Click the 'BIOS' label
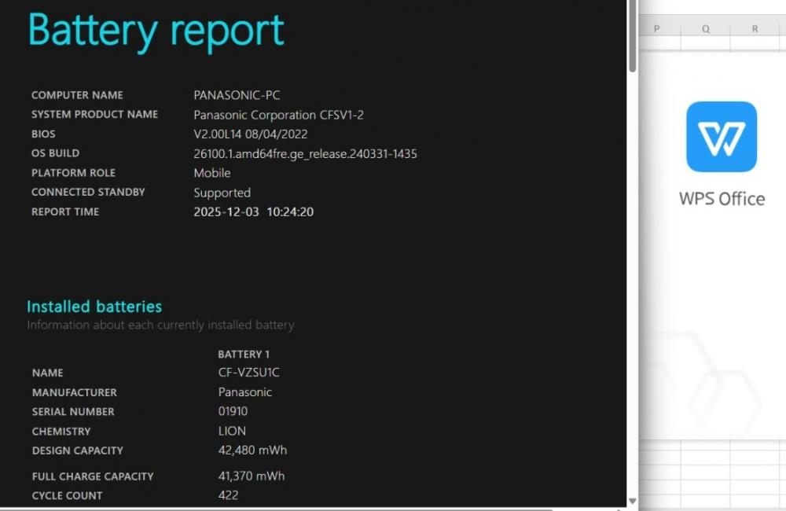The height and width of the screenshot is (511, 786). 43,134
